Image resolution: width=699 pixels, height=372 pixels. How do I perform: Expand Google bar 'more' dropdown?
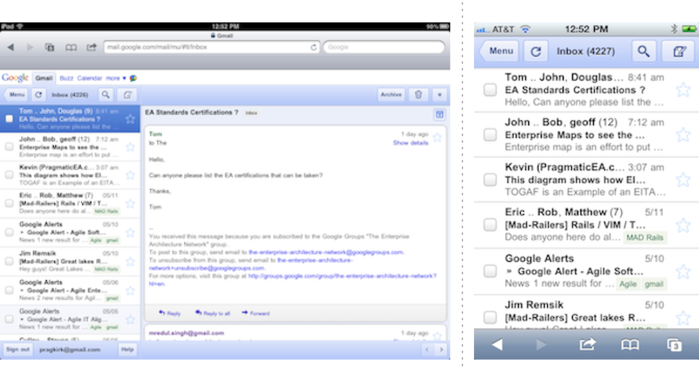115,78
